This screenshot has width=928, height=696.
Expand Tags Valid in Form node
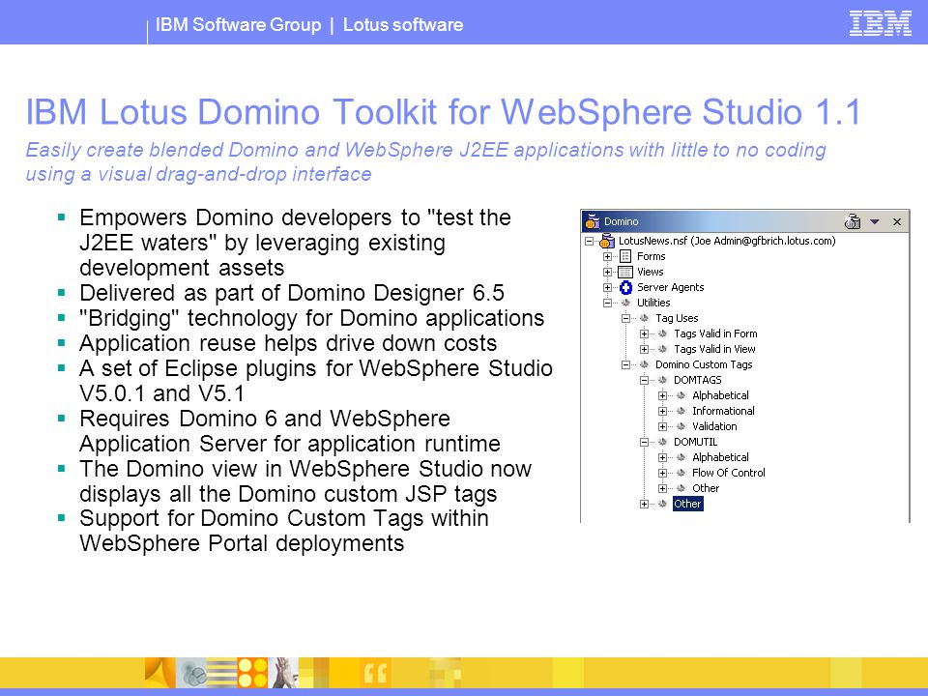[644, 333]
